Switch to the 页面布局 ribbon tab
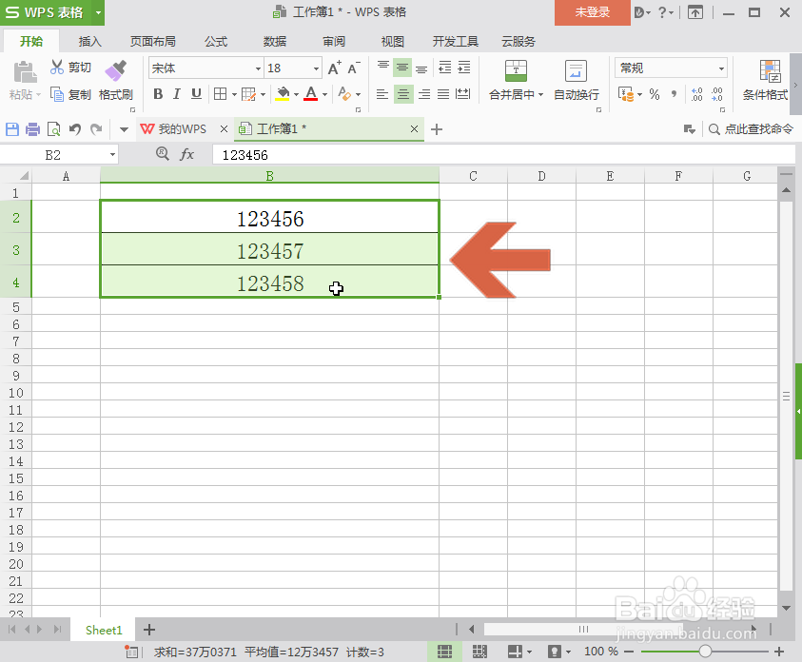 tap(153, 42)
